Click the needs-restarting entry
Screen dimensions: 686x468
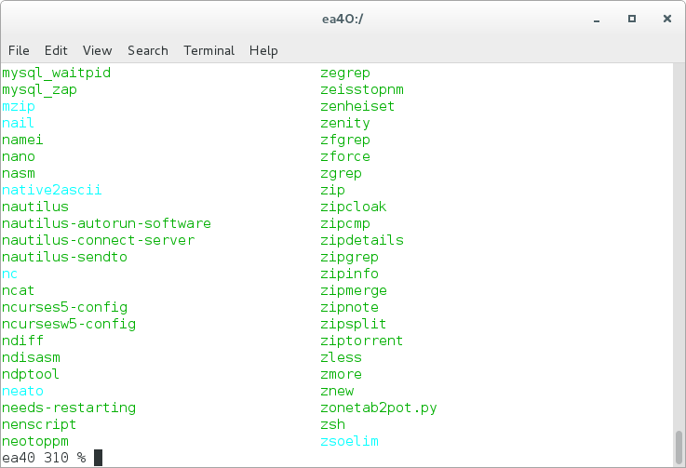[x=69, y=408]
